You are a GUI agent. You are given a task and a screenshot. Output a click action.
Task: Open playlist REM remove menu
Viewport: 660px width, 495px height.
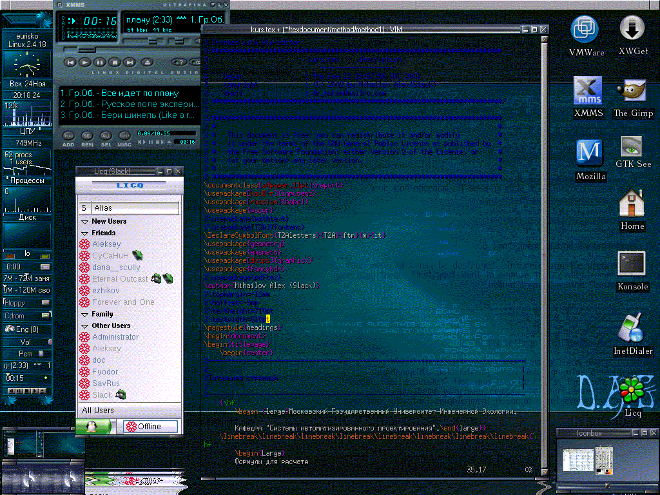pyautogui.click(x=87, y=139)
